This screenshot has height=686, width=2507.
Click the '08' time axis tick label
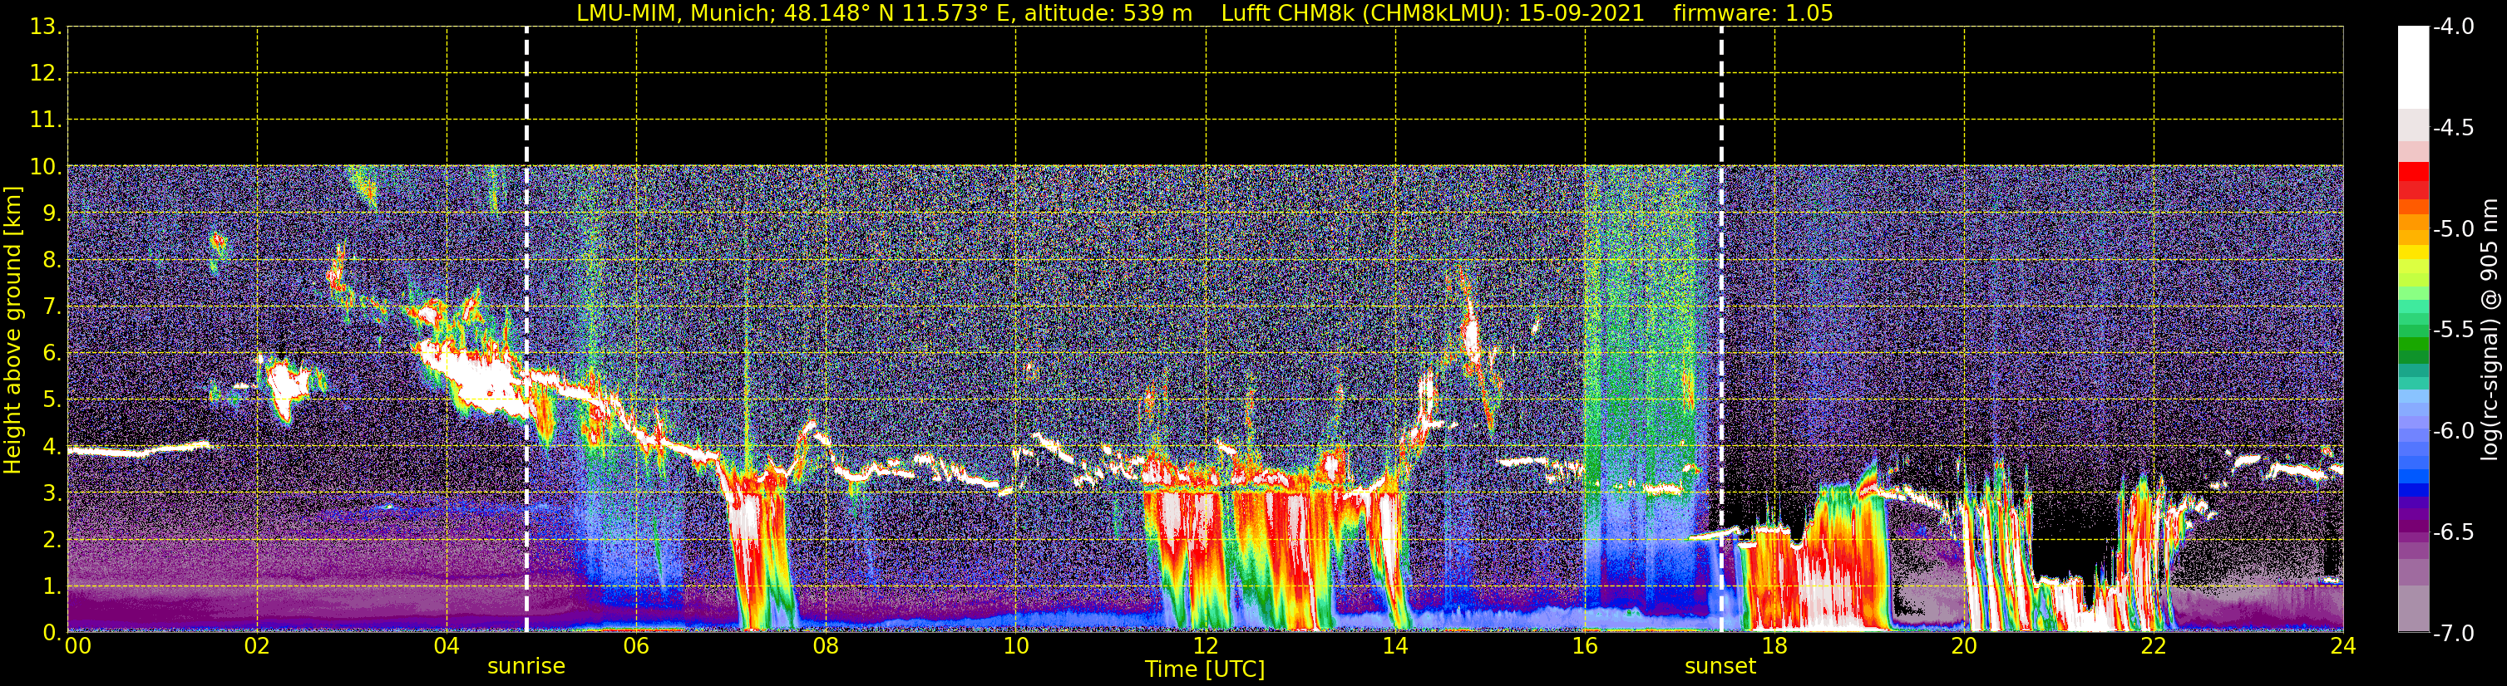[827, 646]
